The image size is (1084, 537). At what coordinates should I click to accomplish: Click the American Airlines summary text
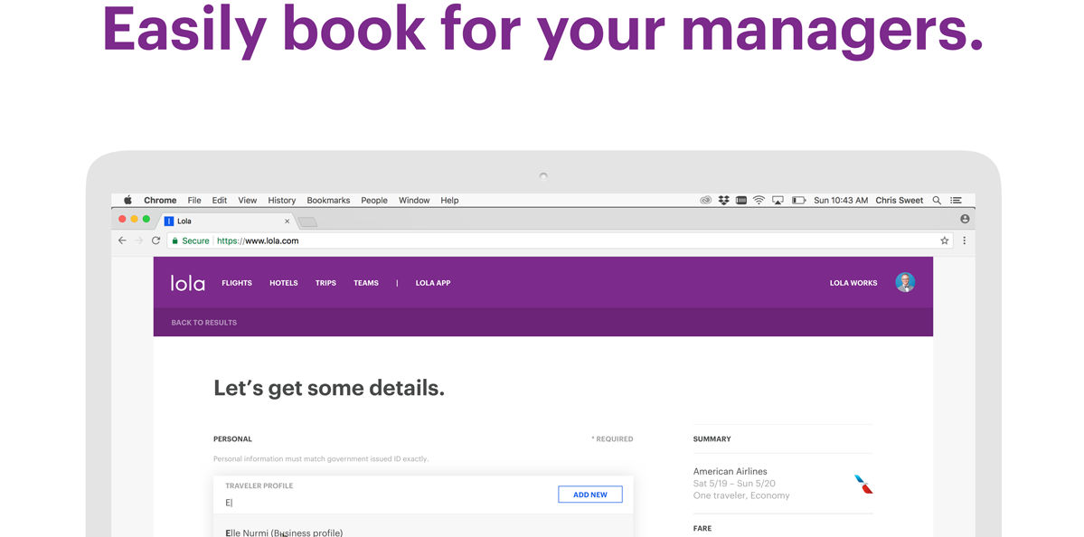tap(730, 471)
